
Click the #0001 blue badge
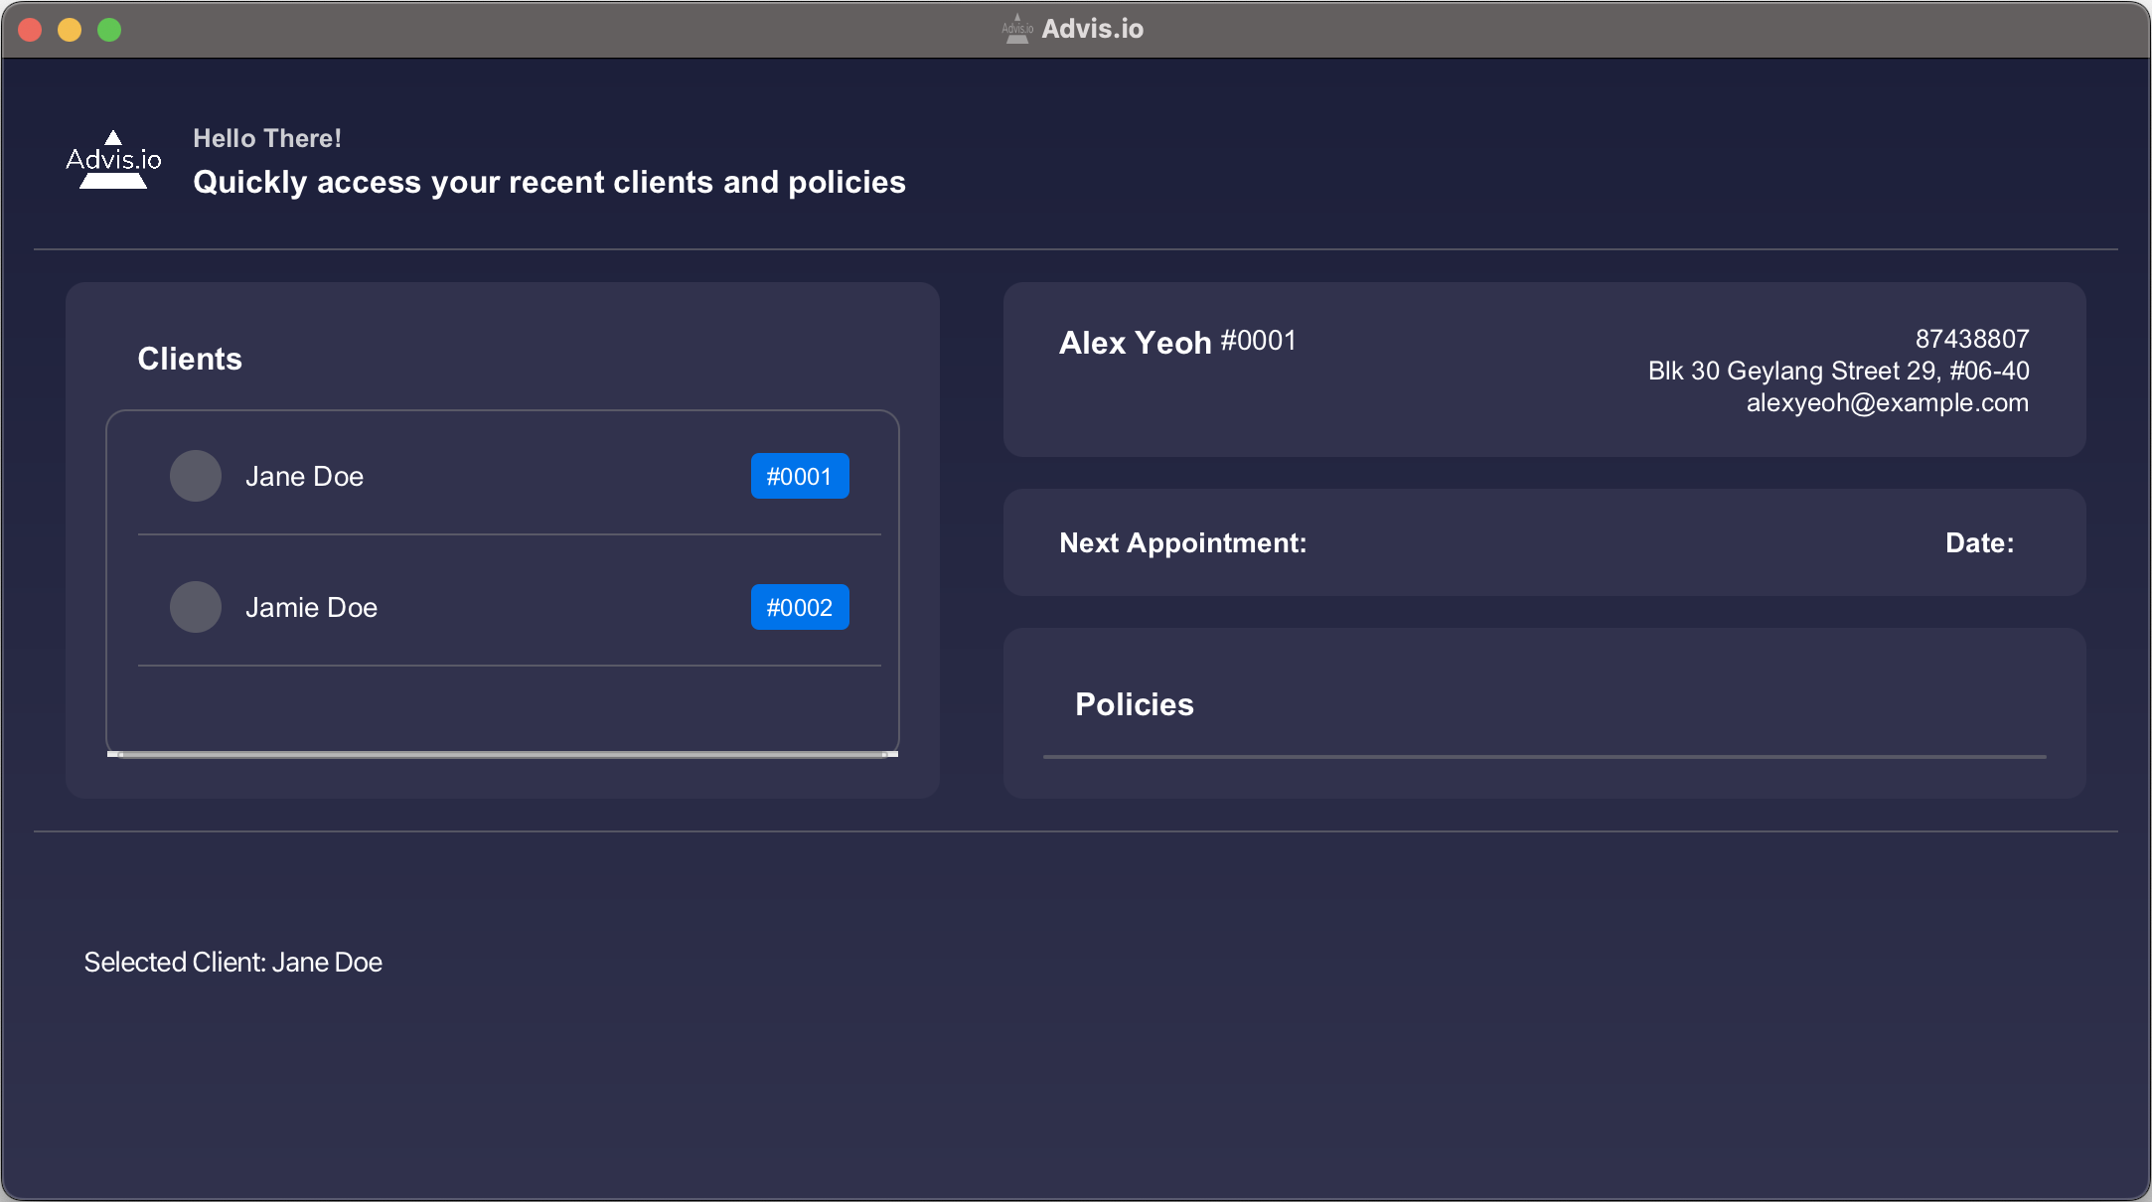[799, 476]
